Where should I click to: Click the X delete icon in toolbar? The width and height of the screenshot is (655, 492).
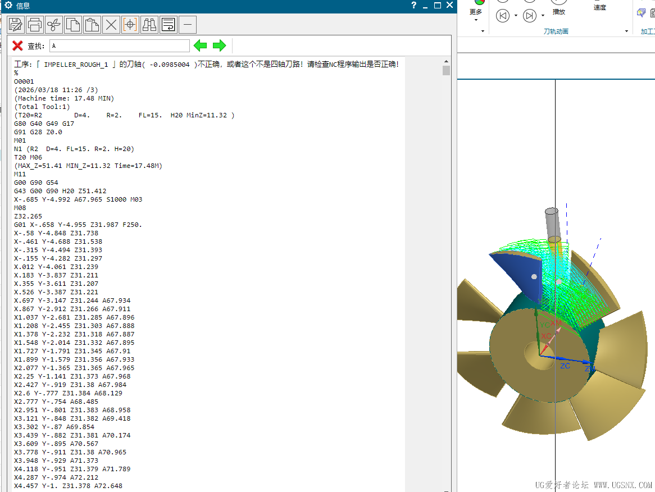click(x=111, y=25)
